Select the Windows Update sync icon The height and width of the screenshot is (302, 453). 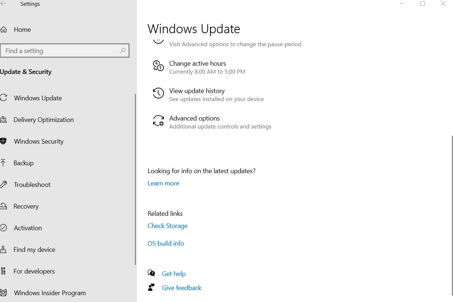point(5,98)
